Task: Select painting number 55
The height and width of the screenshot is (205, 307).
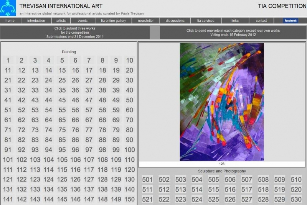Action: (62, 110)
